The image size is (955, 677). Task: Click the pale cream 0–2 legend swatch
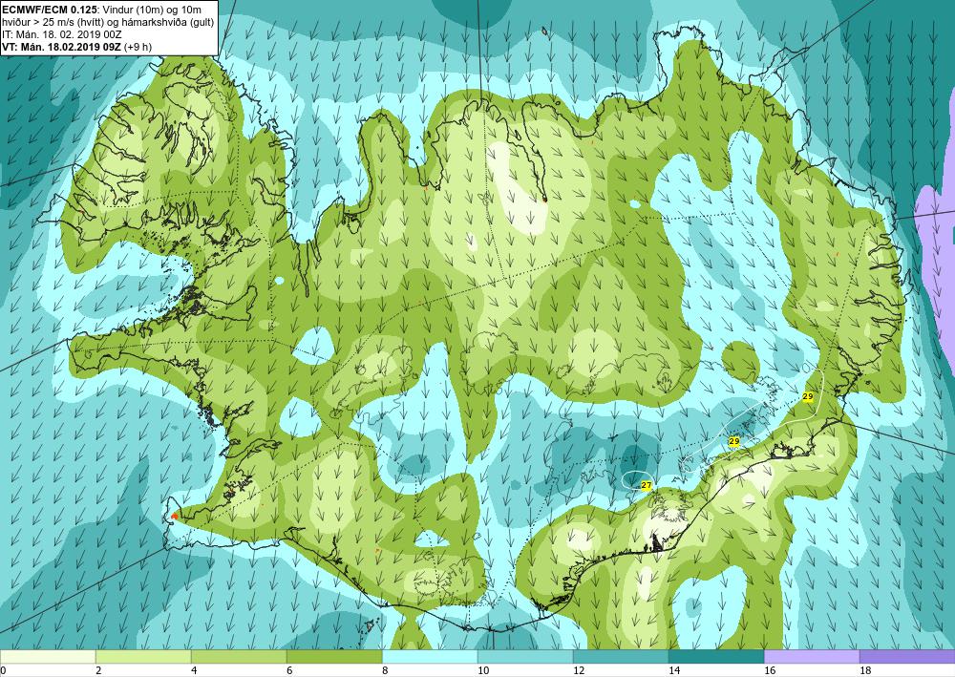48,656
